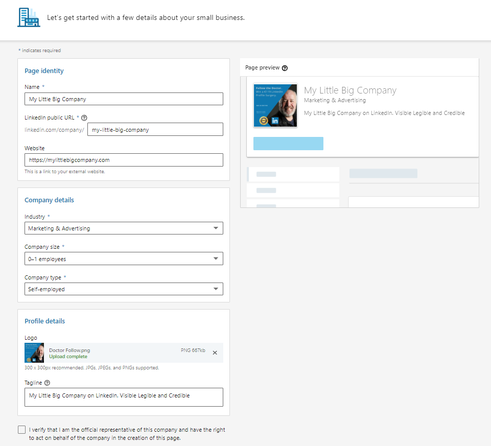
Task: Click the Page preview help icon
Action: click(x=285, y=68)
